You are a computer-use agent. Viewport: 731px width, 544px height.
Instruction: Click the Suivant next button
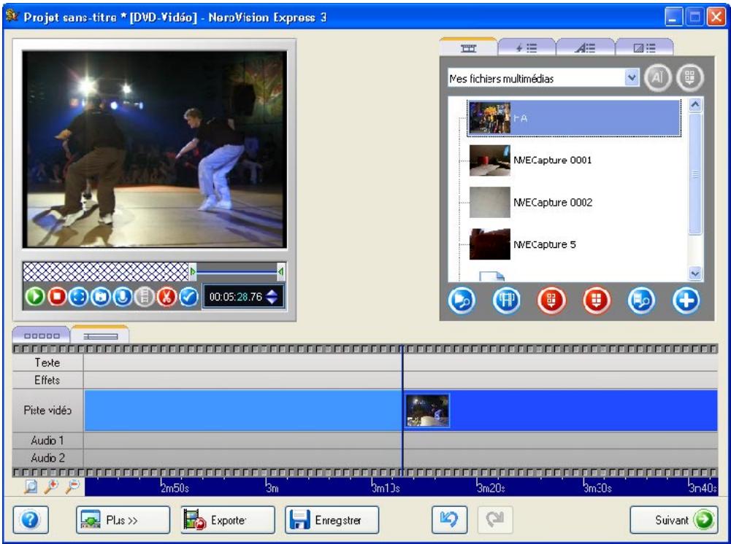tap(674, 520)
